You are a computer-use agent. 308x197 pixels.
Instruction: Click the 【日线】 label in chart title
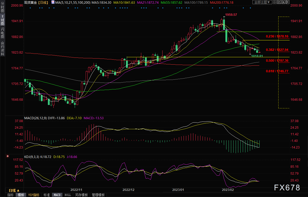43,3
